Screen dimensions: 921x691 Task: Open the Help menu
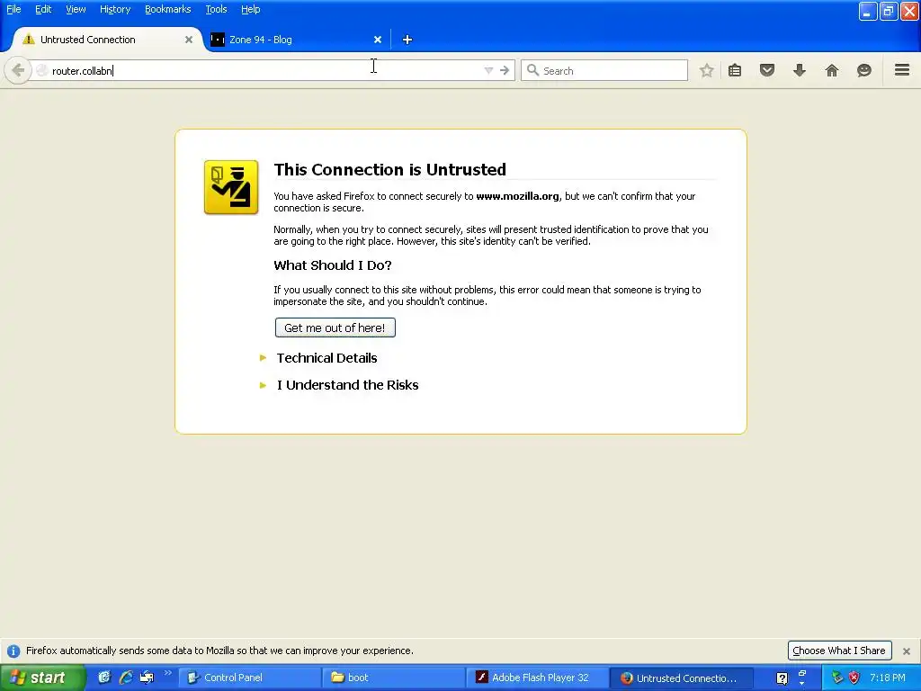click(x=251, y=9)
